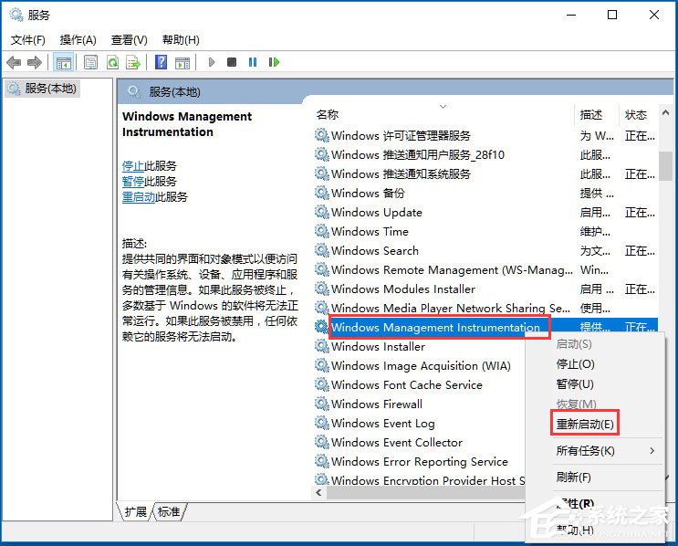Open the 查看(V) menu
Image resolution: width=678 pixels, height=546 pixels.
point(129,40)
